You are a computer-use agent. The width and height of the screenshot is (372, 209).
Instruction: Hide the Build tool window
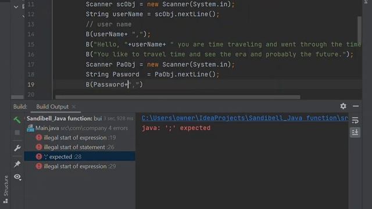356,106
